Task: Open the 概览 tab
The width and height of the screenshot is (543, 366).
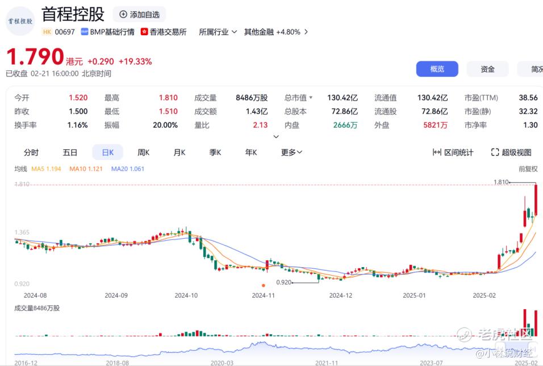Action: click(x=437, y=69)
